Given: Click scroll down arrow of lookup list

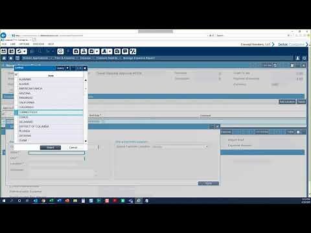Looking at the screenshot, I should click(86, 141).
